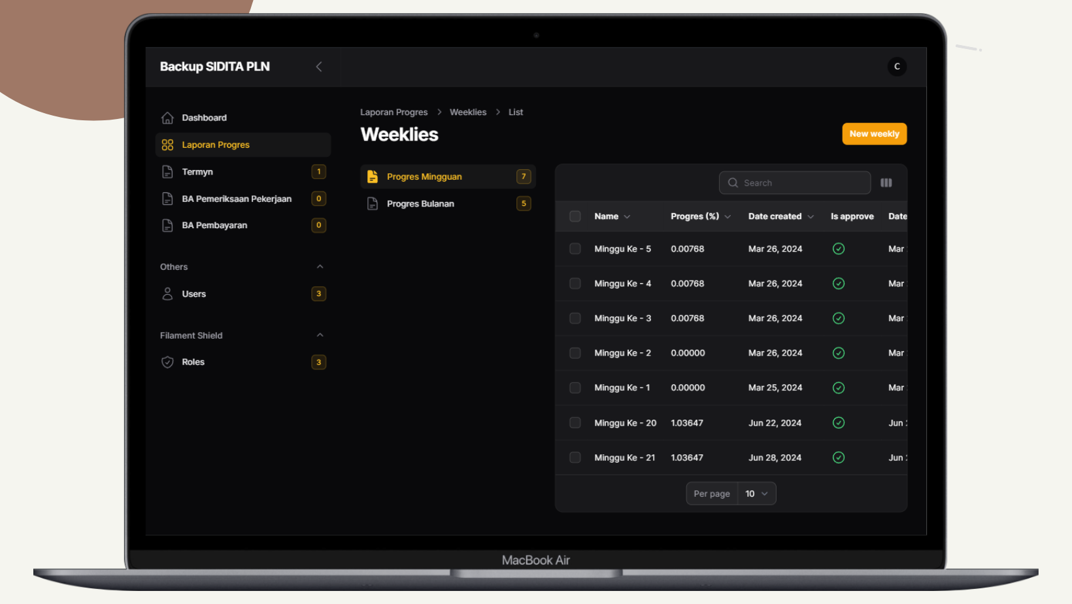The image size is (1072, 604).
Task: Follow the Laporan Progres breadcrumb link
Action: coord(394,112)
